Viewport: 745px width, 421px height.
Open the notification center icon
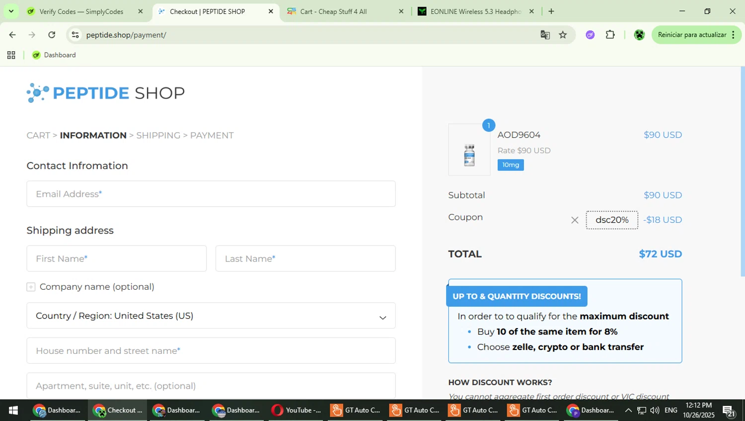[x=729, y=411]
